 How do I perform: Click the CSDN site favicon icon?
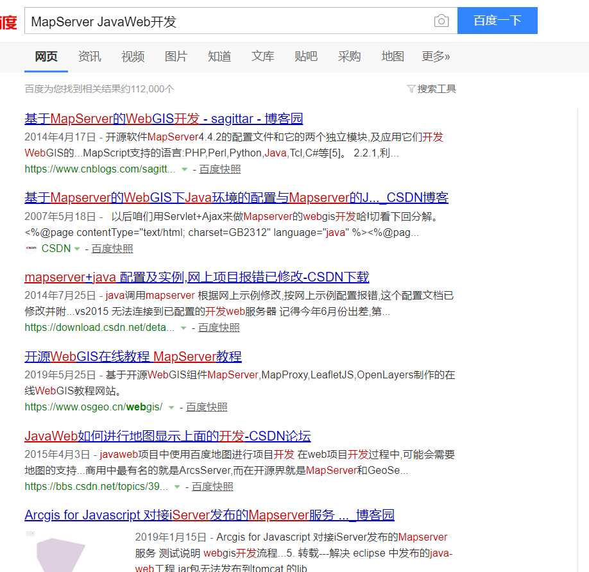tap(31, 248)
